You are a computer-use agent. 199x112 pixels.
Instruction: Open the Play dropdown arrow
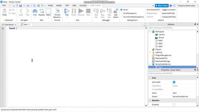(67, 18)
